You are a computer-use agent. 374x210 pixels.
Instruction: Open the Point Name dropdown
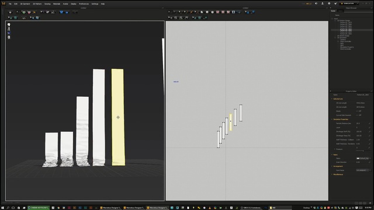(x=363, y=170)
